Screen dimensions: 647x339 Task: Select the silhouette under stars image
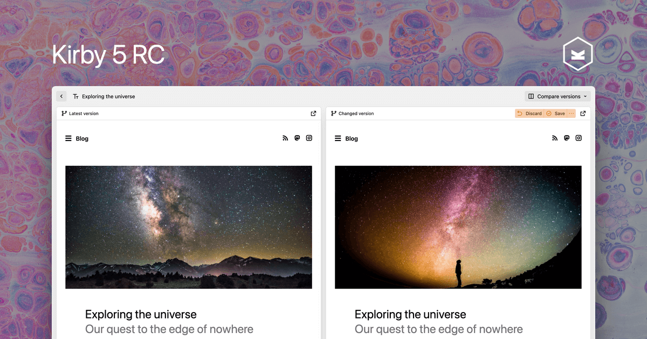pos(458,227)
